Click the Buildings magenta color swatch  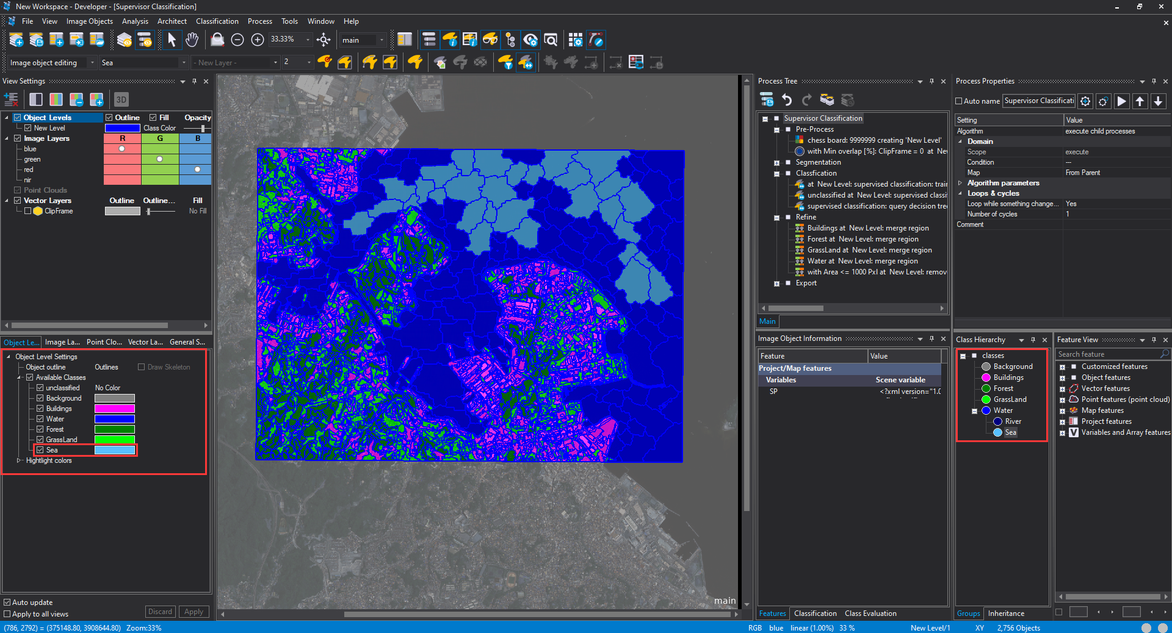tap(114, 409)
